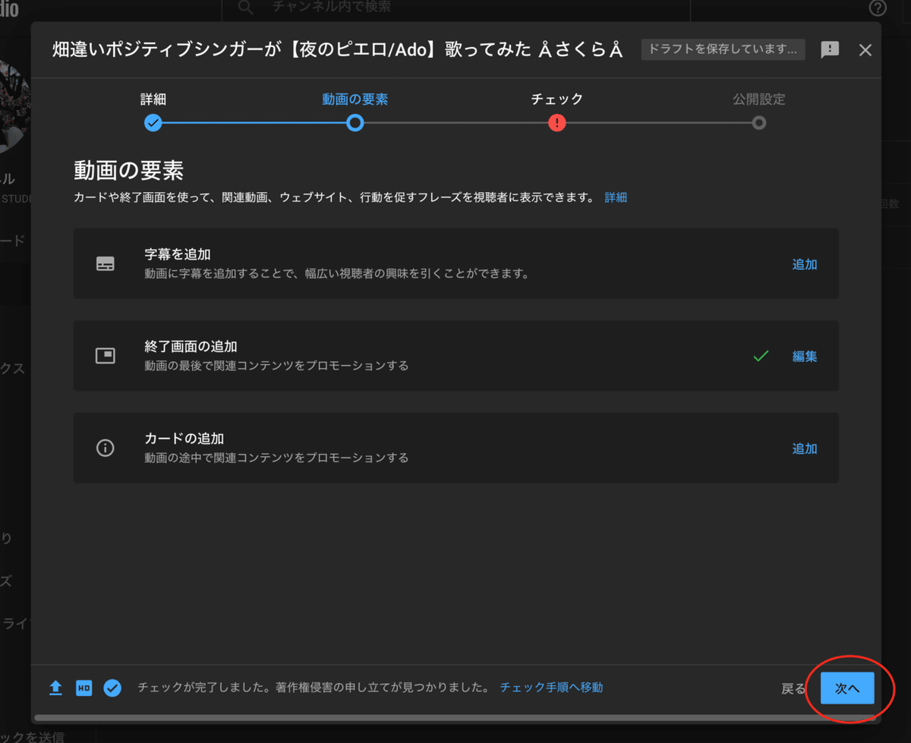Screen dimensions: 911x743
Task: Click the チェック手順へ移動 copyright link
Action: pos(550,688)
